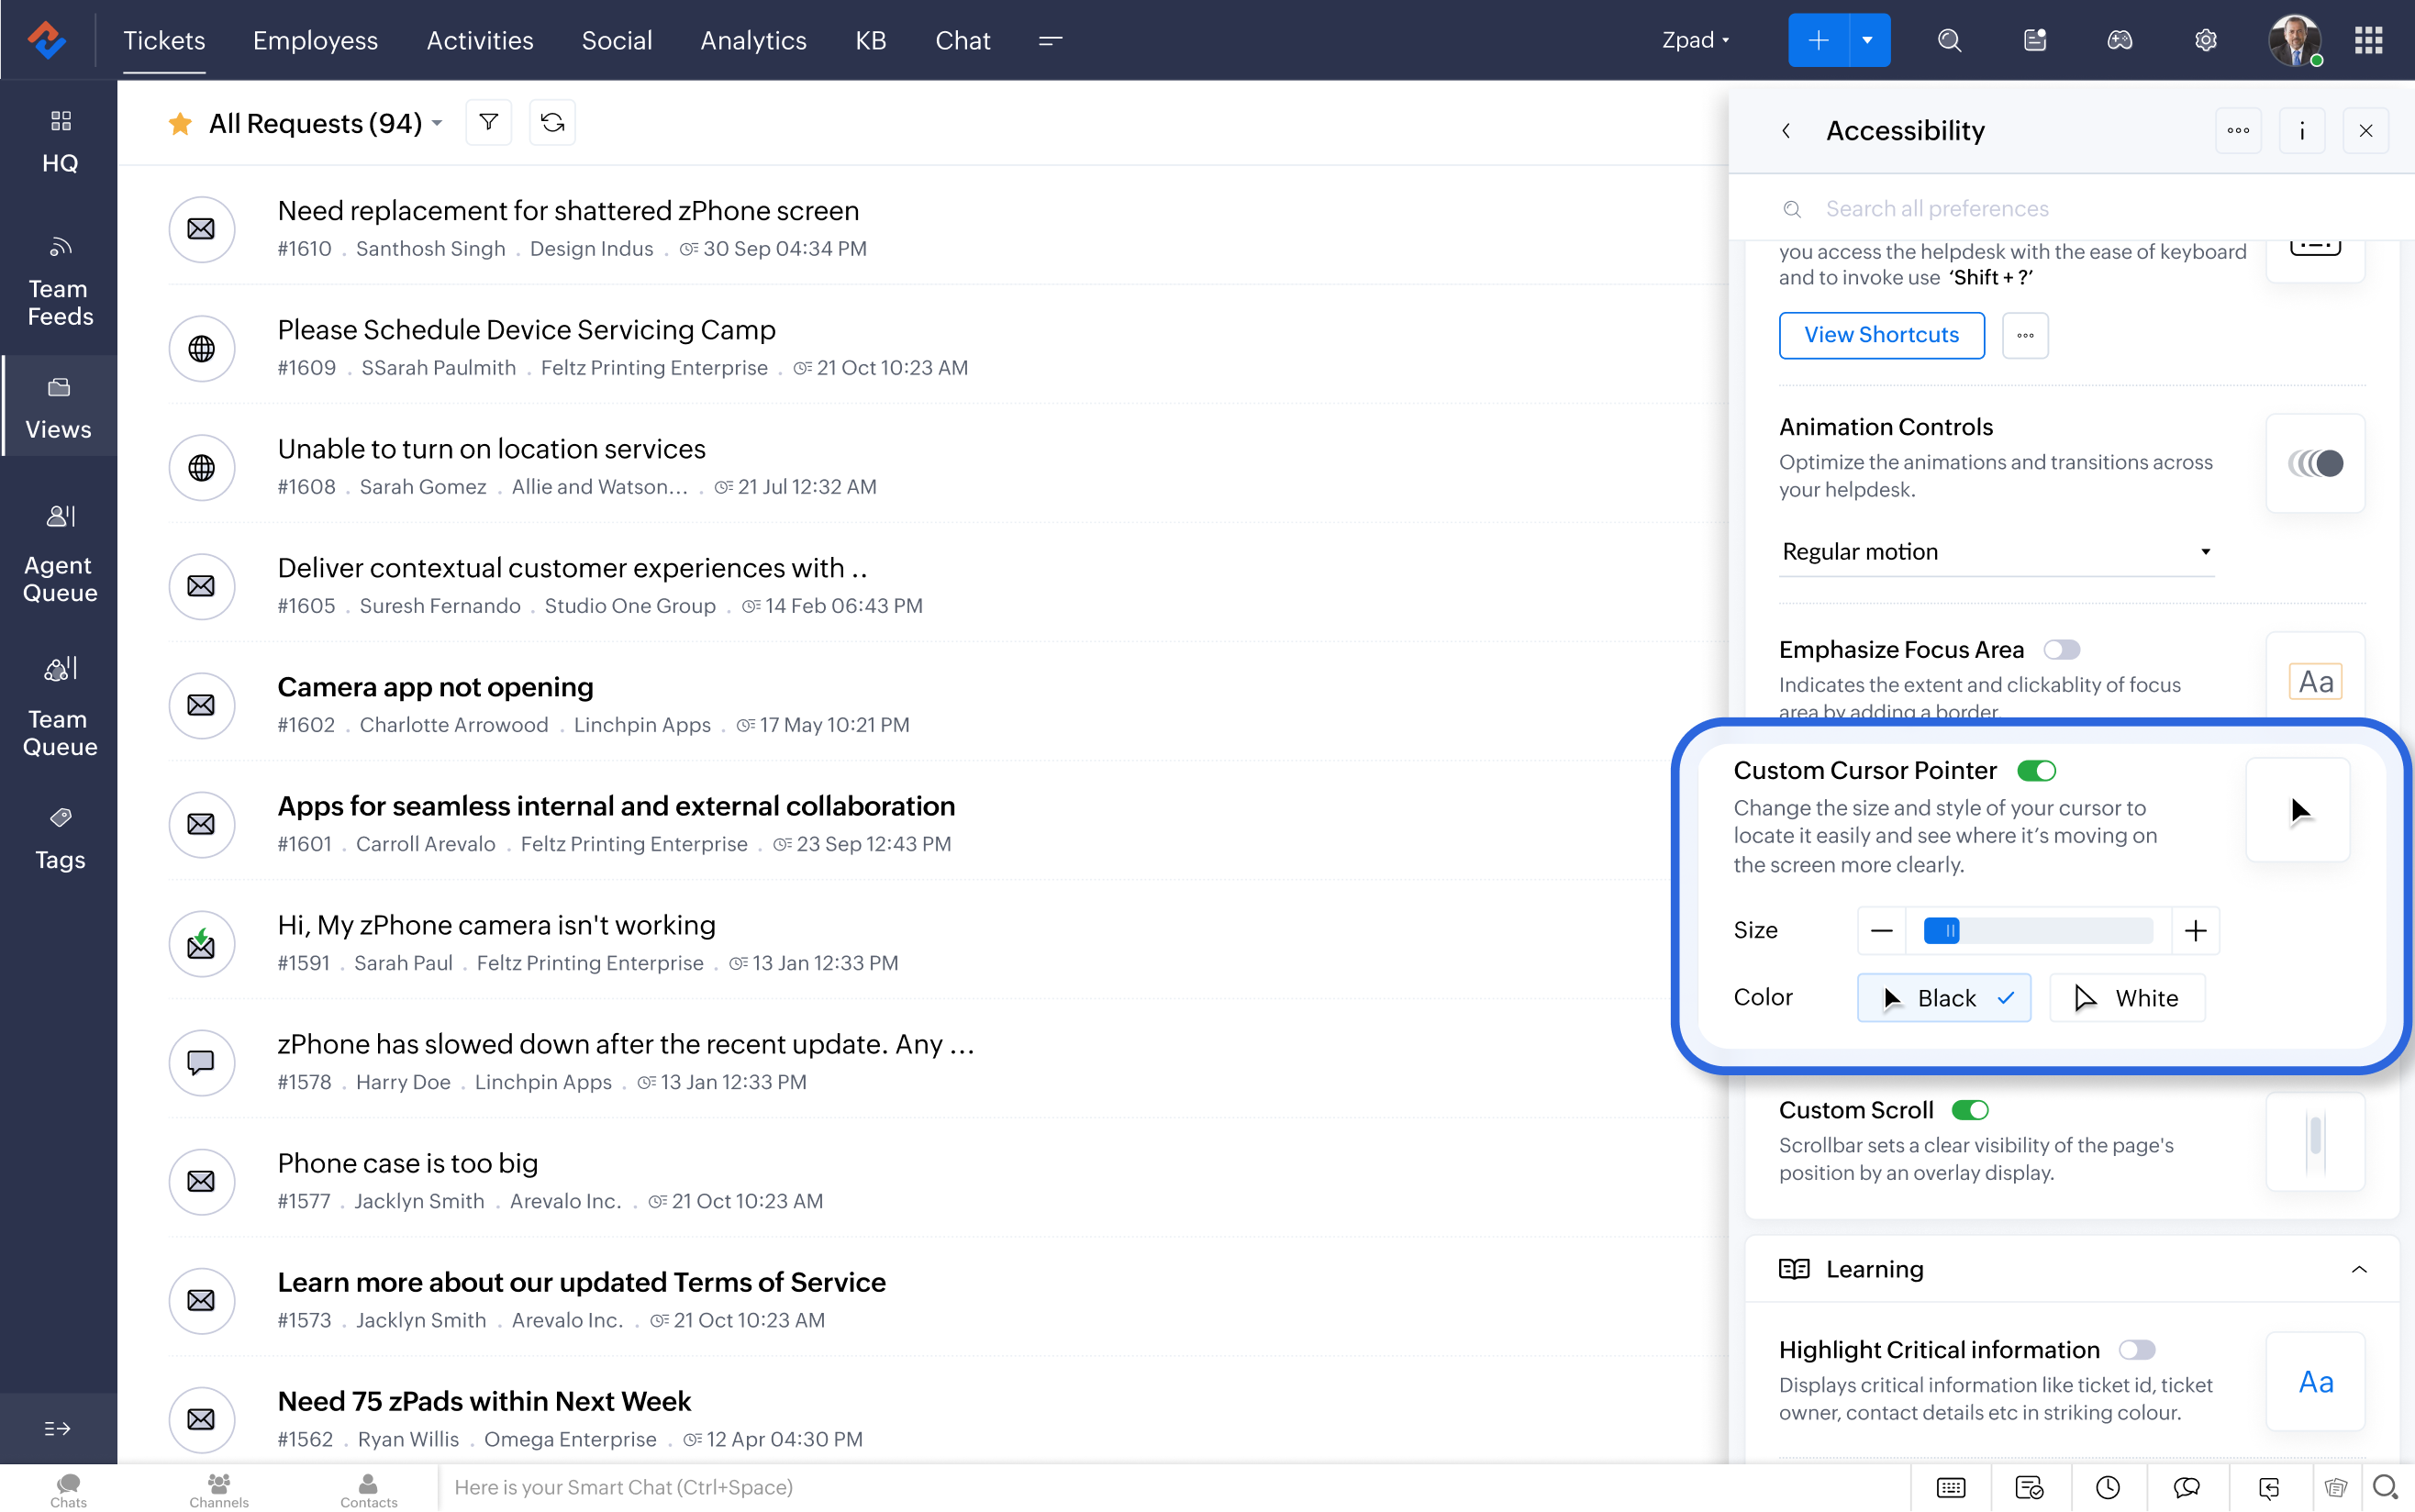
Task: Open Team Feeds in sidebar
Action: tap(59, 283)
